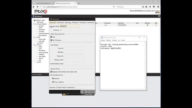Click the browser search box
192x108 pixels.
[129, 7]
